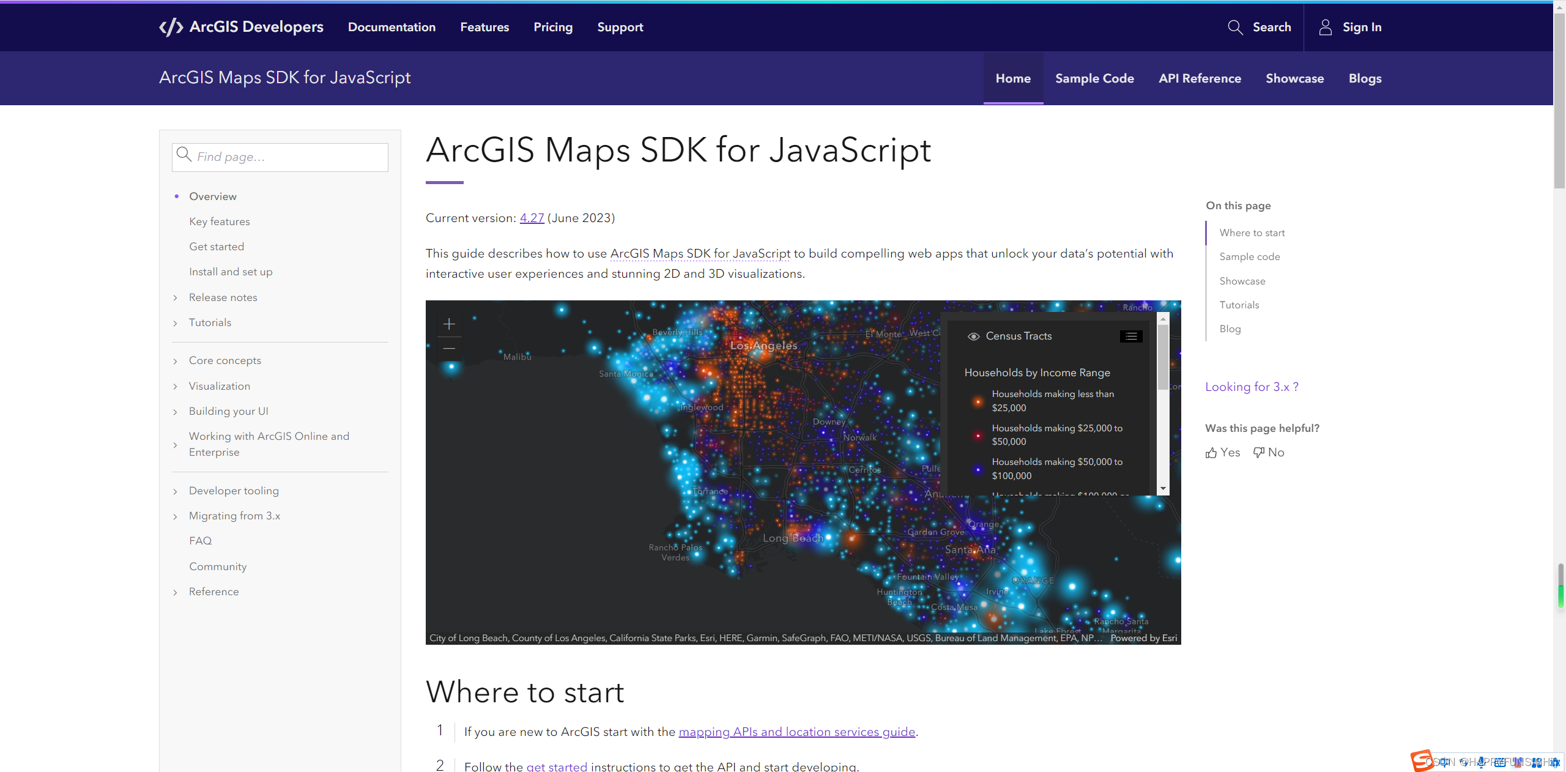Image resolution: width=1566 pixels, height=772 pixels.
Task: Toggle Census Tracts layer visibility eye
Action: (973, 336)
